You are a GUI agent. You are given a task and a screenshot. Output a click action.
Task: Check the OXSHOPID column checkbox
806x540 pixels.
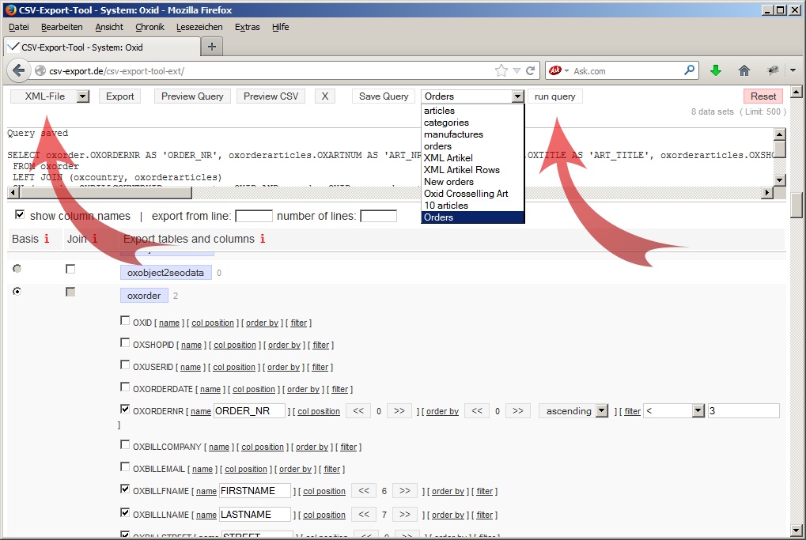click(x=125, y=342)
